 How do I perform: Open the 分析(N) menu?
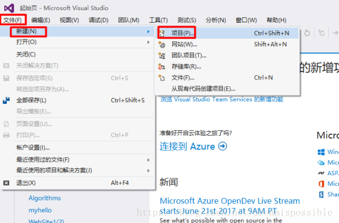(x=216, y=20)
